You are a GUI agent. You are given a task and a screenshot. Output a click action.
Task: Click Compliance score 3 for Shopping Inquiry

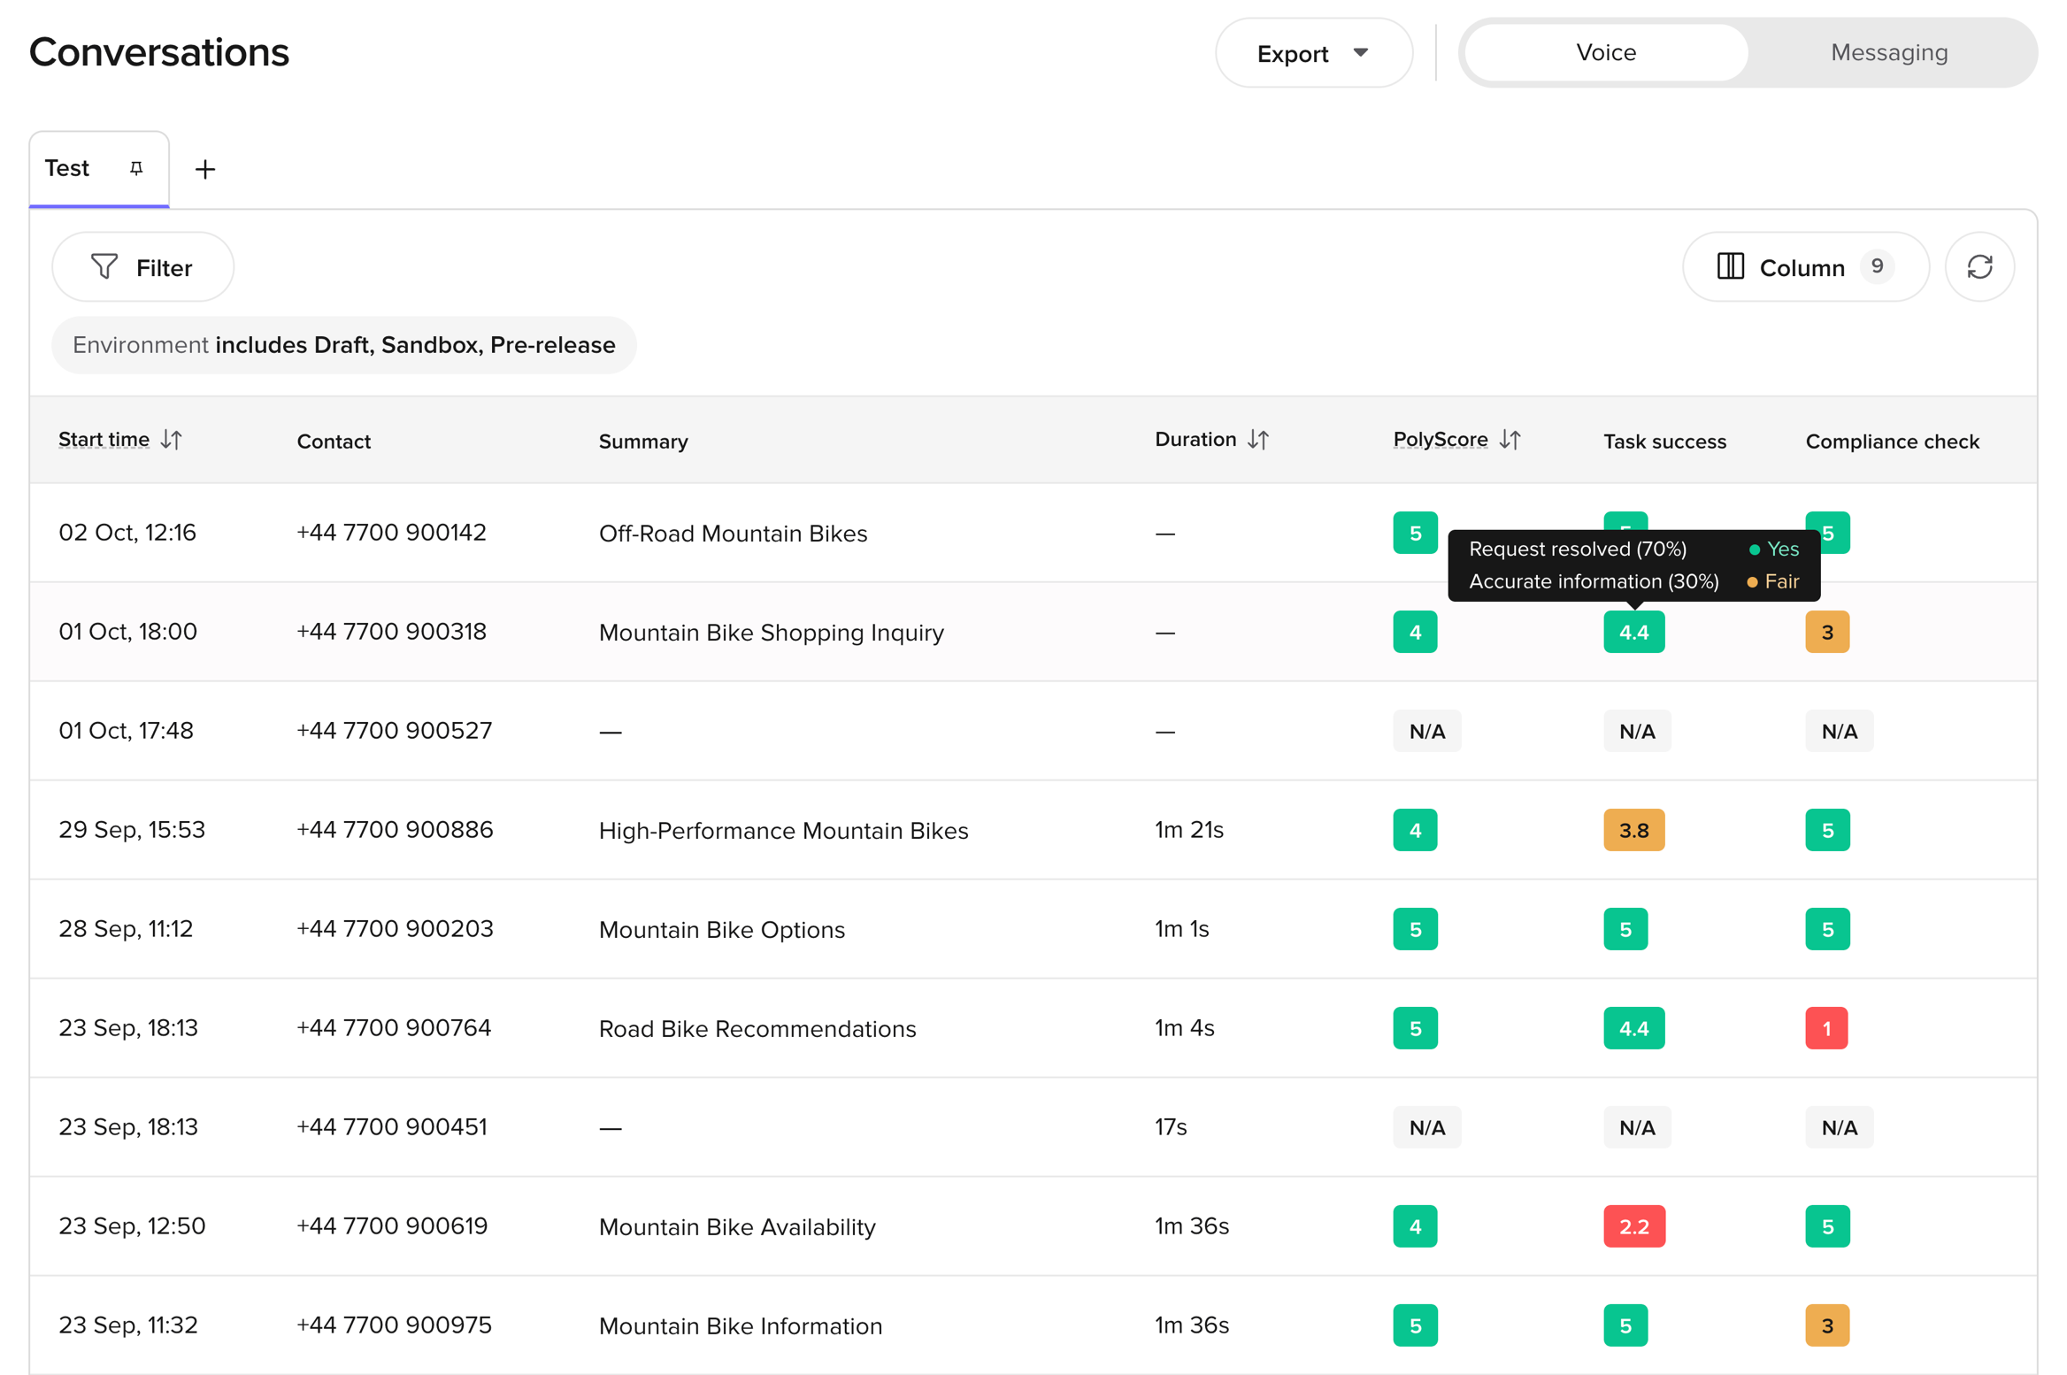1827,632
